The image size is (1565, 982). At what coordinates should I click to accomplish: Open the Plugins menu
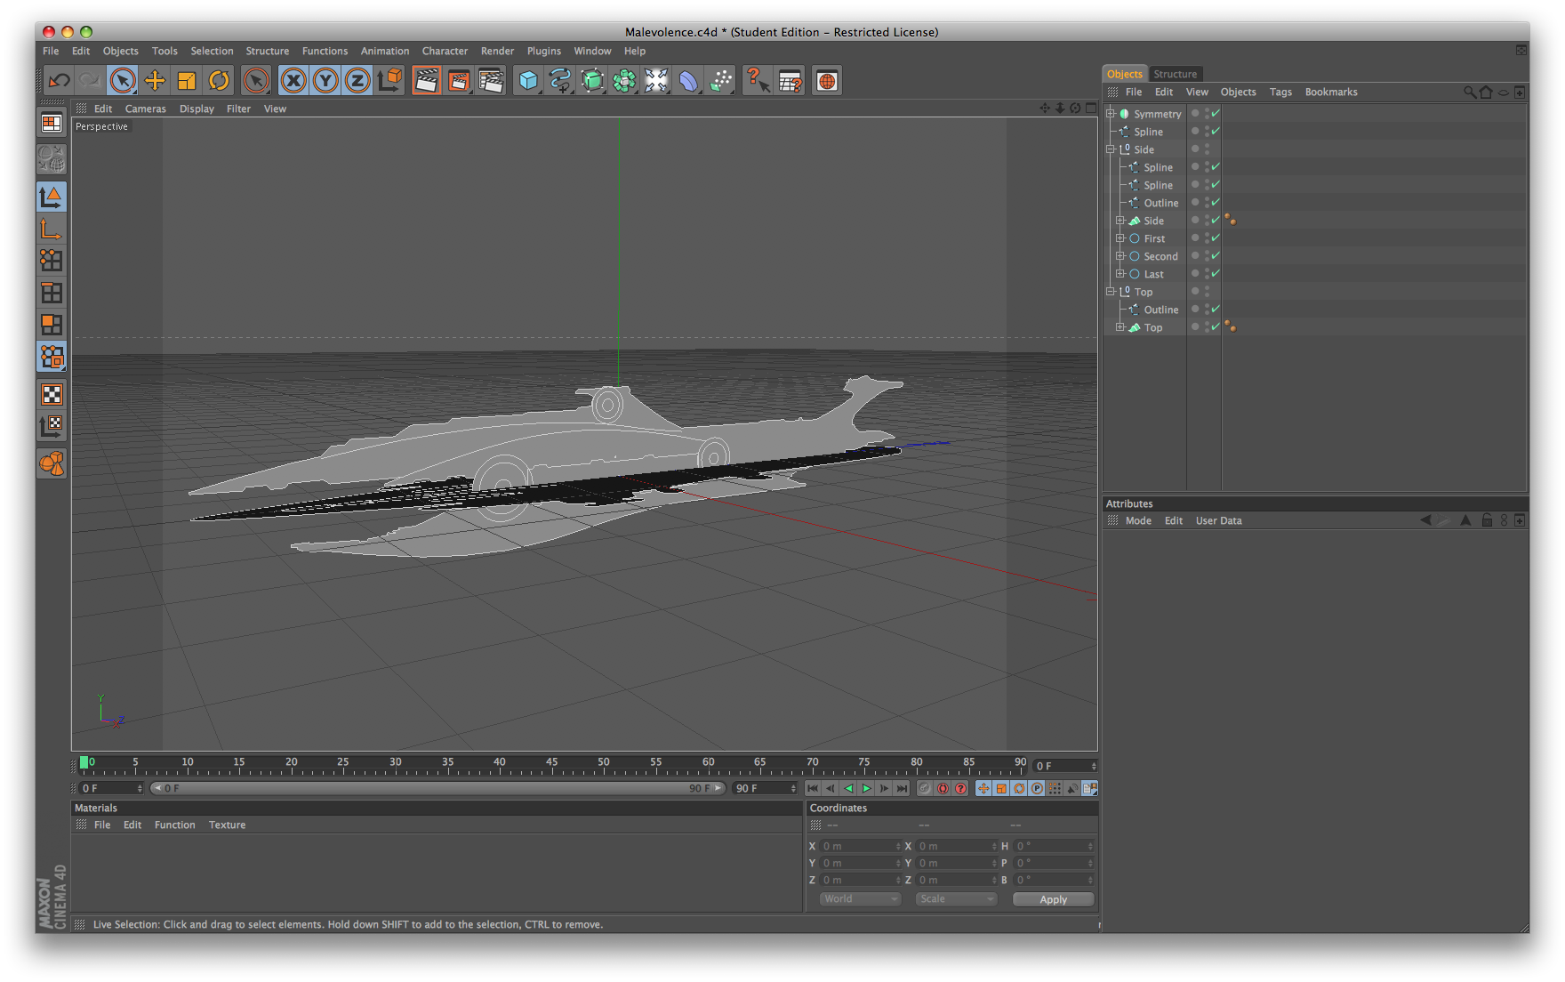[x=543, y=52]
